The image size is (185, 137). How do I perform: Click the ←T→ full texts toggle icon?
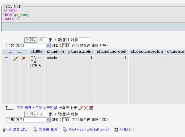click(x=15, y=53)
